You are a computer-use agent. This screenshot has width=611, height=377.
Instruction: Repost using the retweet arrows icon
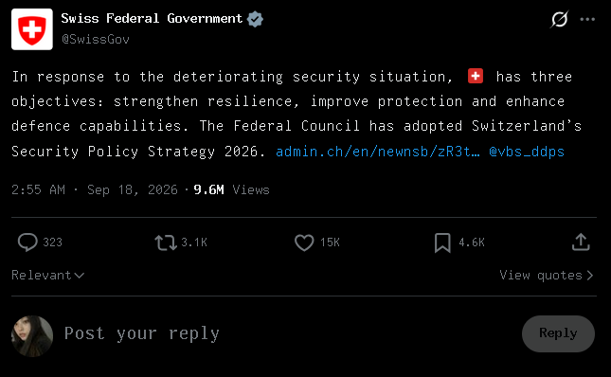pos(166,242)
